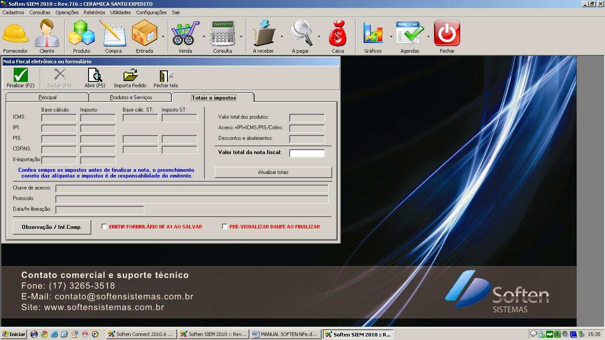This screenshot has width=605, height=340.
Task: Switch to the Produtos e Serviços tab
Action: 131,97
